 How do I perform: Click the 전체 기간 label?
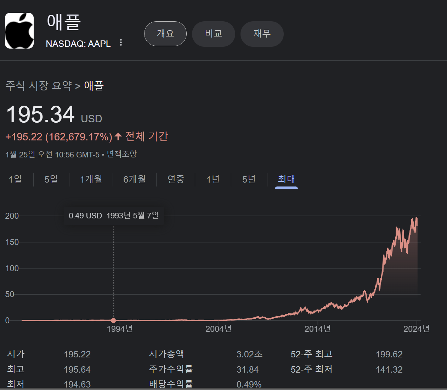point(147,136)
